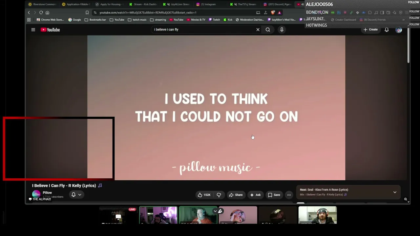The width and height of the screenshot is (420, 236).
Task: Open the cast media icon in address bar
Action: tap(258, 12)
